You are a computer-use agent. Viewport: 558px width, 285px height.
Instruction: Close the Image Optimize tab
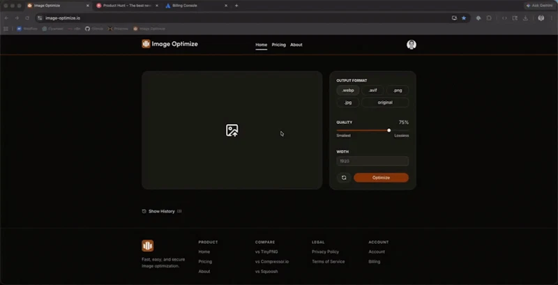pos(88,6)
